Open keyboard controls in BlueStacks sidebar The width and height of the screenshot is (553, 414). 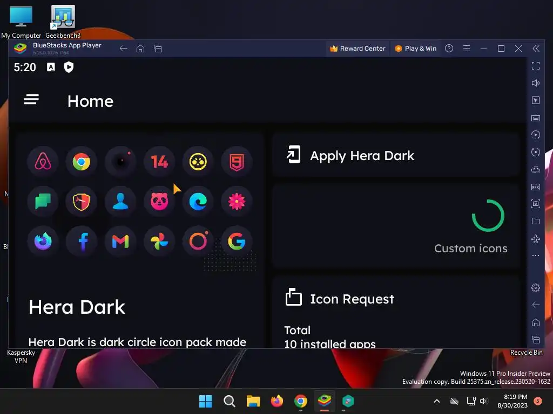click(x=535, y=118)
